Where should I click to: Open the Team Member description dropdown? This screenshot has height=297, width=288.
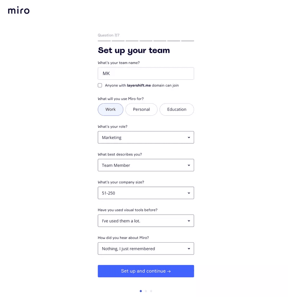pos(146,165)
